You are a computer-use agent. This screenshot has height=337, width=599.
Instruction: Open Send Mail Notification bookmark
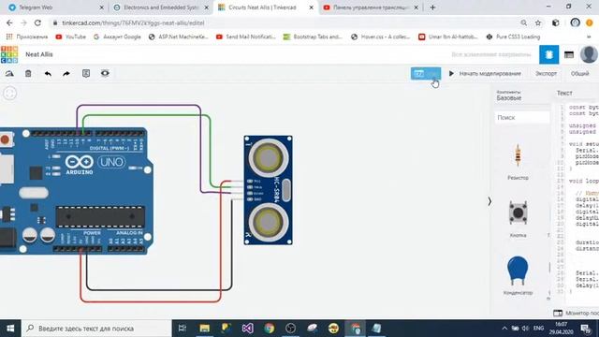coord(246,37)
